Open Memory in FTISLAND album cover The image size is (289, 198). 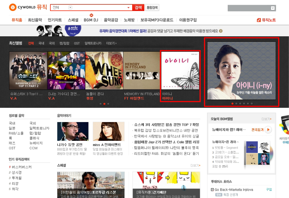(x=142, y=70)
